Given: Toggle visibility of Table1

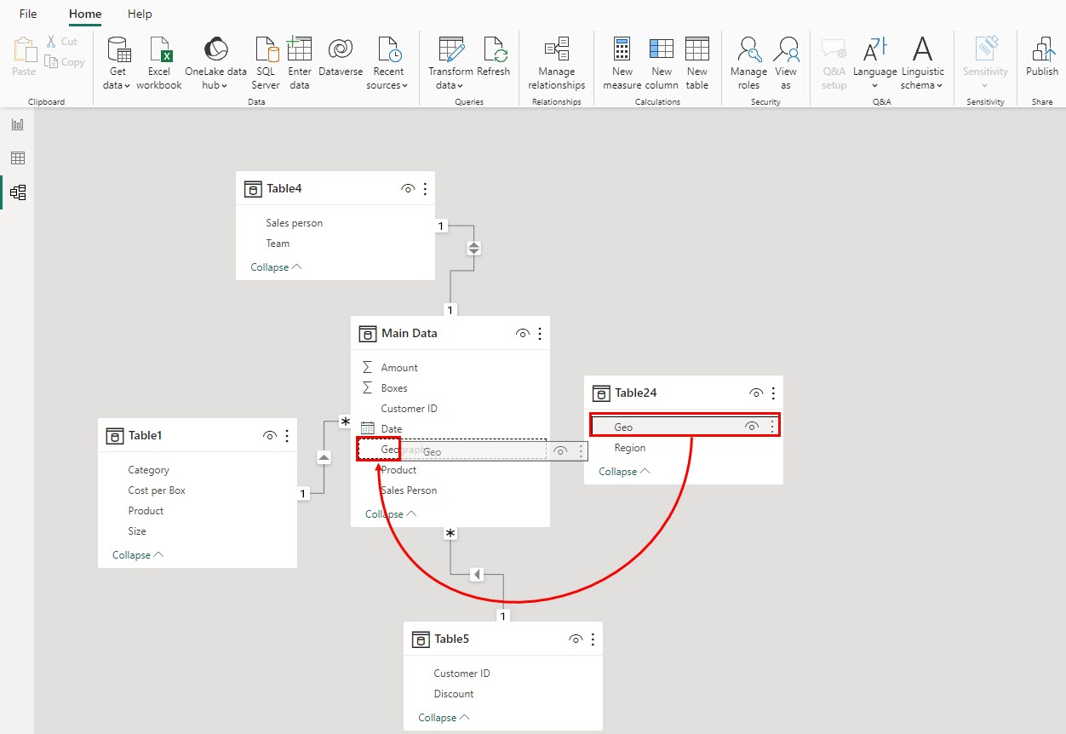Looking at the screenshot, I should click(x=270, y=436).
